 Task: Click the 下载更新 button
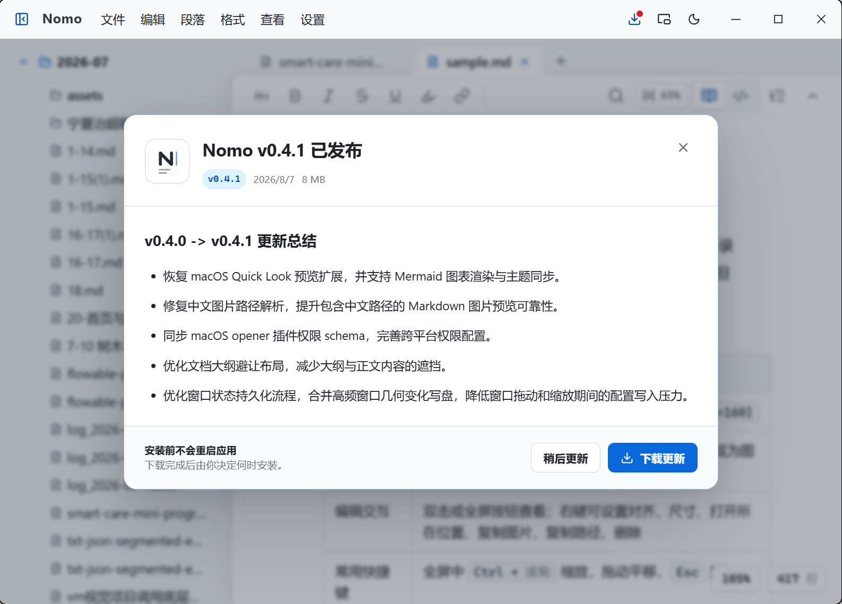[652, 458]
